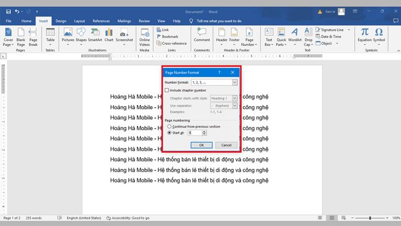401x226 pixels.
Task: Open the Header options
Action: pyautogui.click(x=222, y=37)
